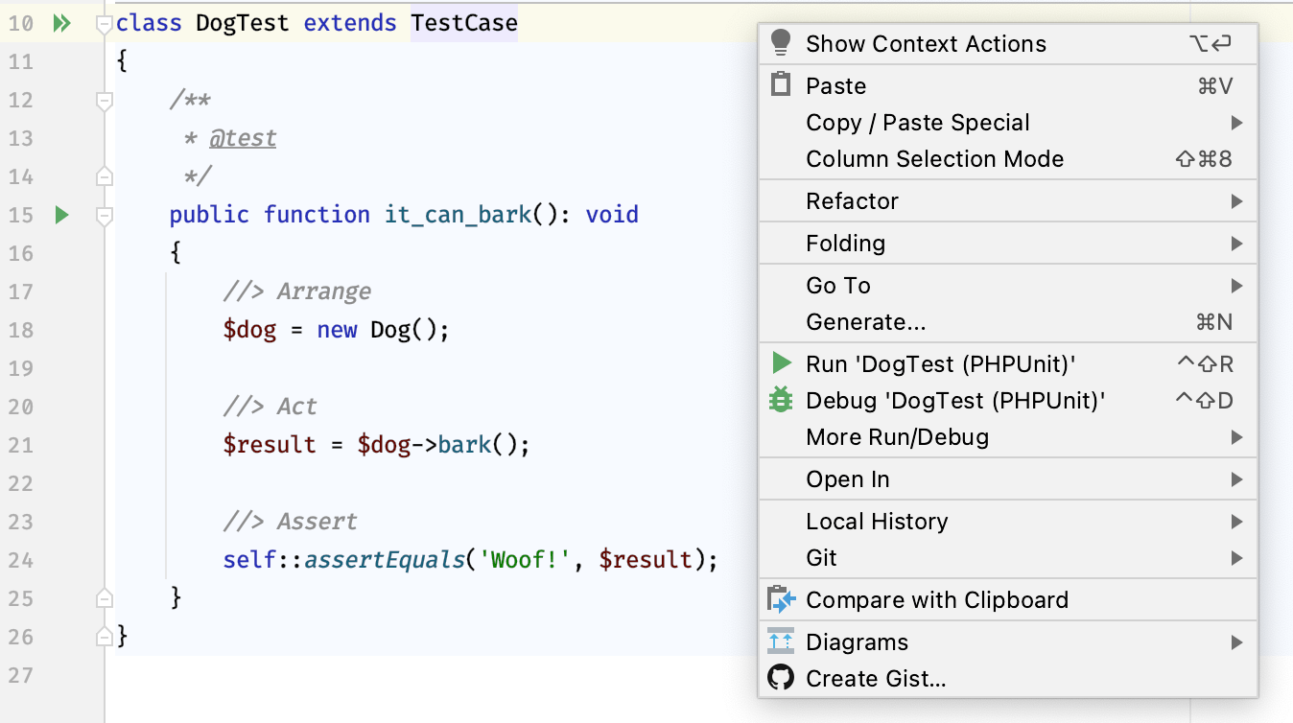Collapse the @test docblock via gutter fold icon
Screen dimensions: 1293x723
click(x=103, y=99)
